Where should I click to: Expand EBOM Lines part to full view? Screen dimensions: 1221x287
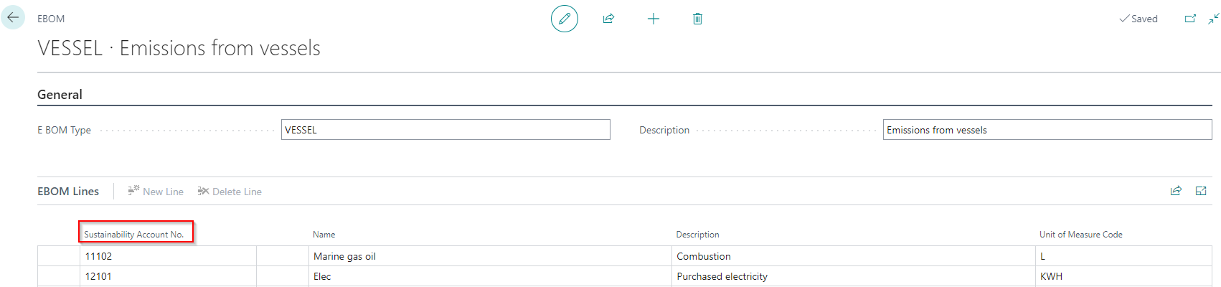(x=1201, y=191)
